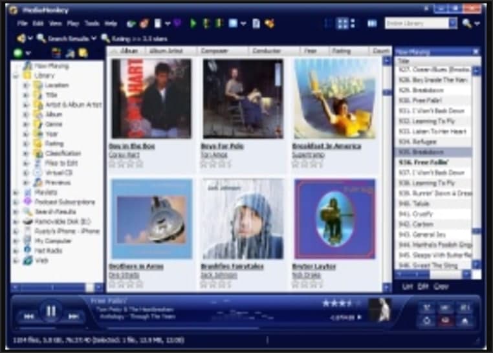This screenshot has height=353, width=493.
Task: Click the white device toolbar icon
Action: coord(158,23)
